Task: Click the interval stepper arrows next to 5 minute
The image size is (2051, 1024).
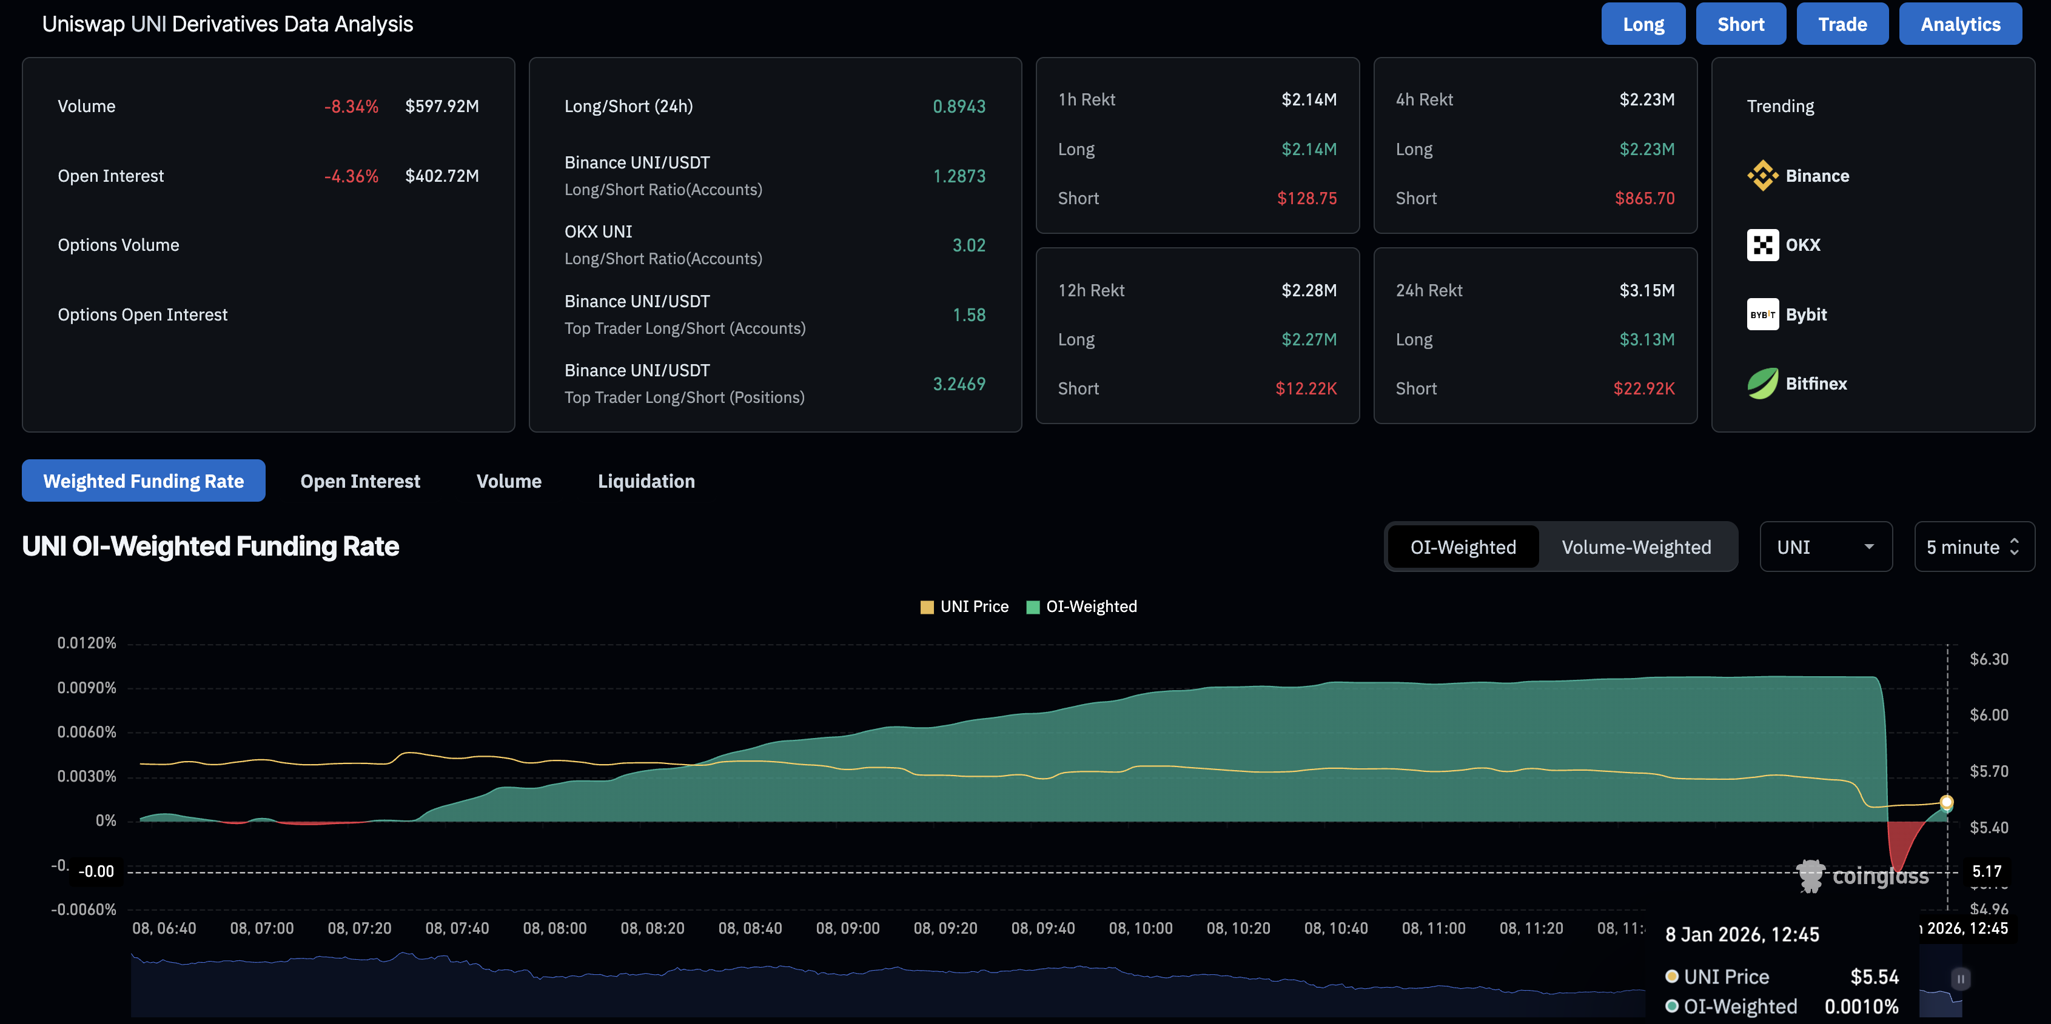Action: click(2015, 547)
